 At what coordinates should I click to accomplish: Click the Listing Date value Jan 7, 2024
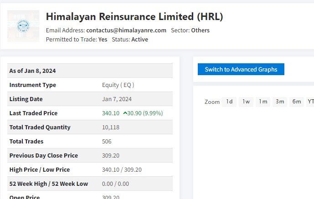point(117,99)
